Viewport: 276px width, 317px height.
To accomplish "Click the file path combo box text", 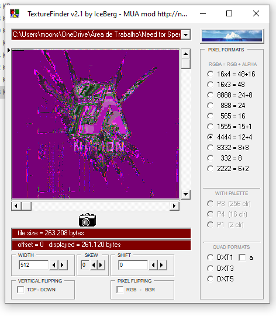I will 96,34.
